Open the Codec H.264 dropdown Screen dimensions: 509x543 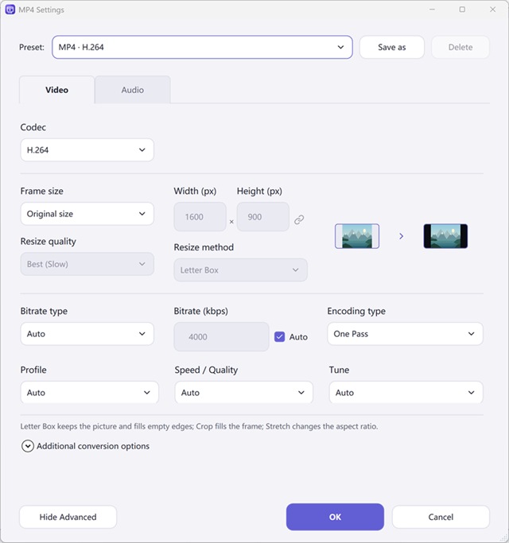pos(87,150)
